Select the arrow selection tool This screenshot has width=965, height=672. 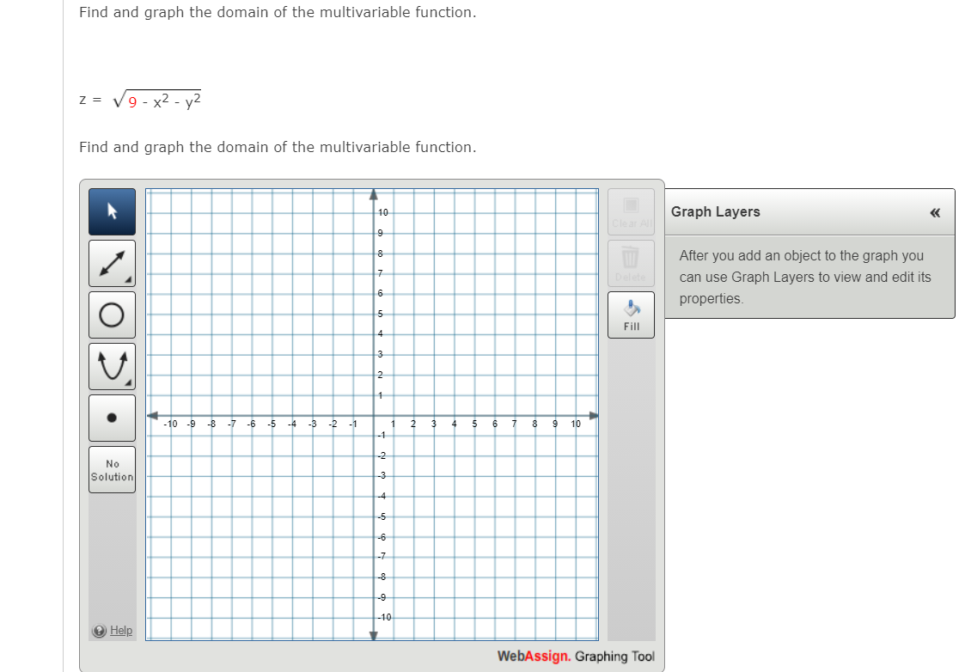(112, 211)
